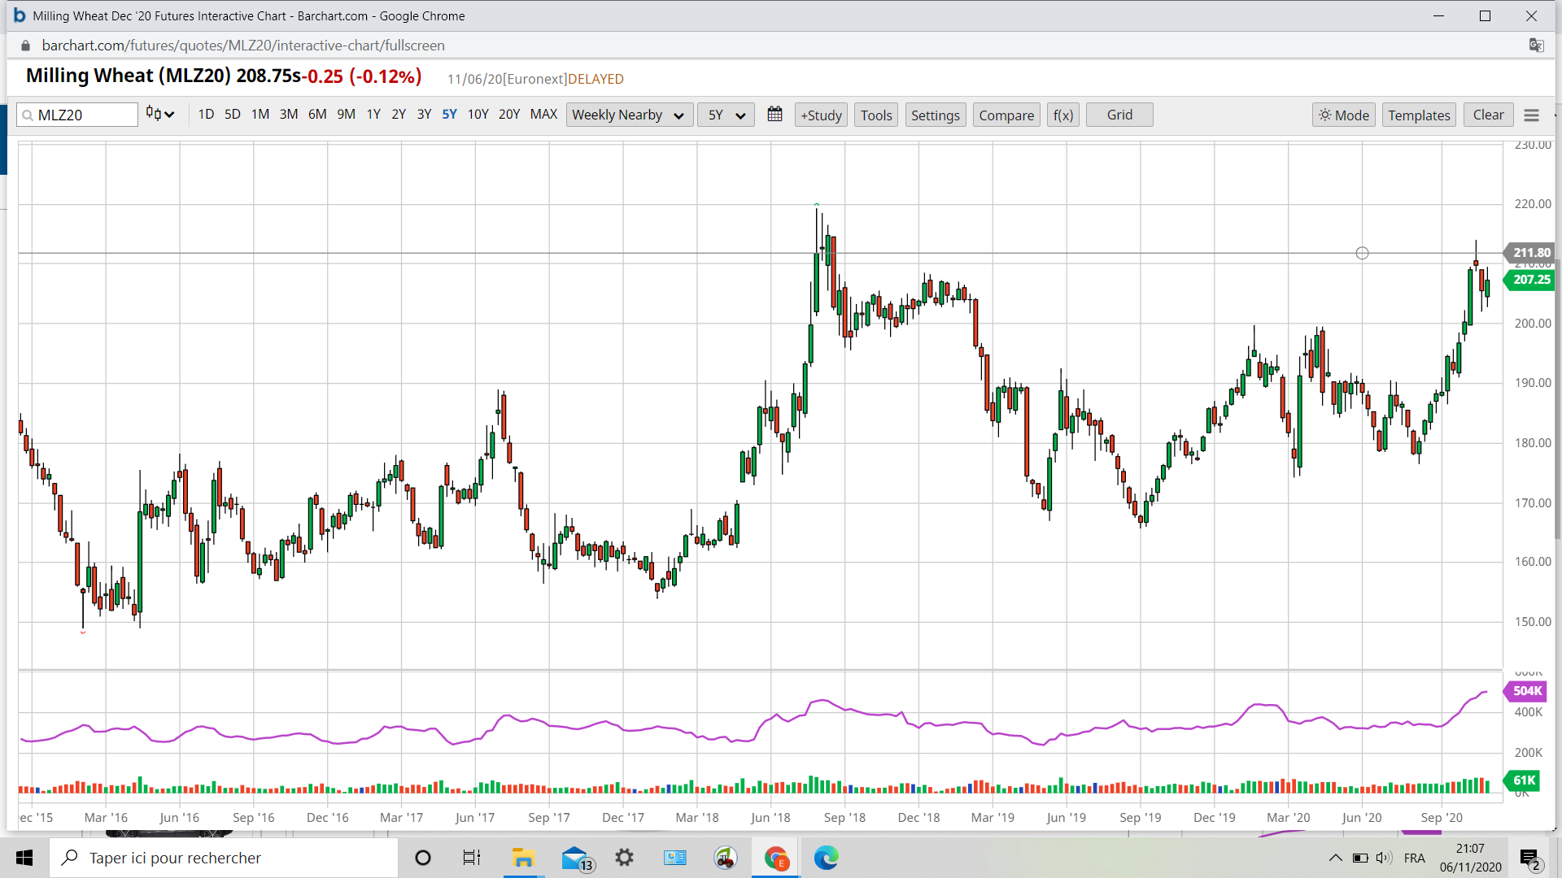The width and height of the screenshot is (1562, 878).
Task: Select the 1Y time range
Action: (x=373, y=115)
